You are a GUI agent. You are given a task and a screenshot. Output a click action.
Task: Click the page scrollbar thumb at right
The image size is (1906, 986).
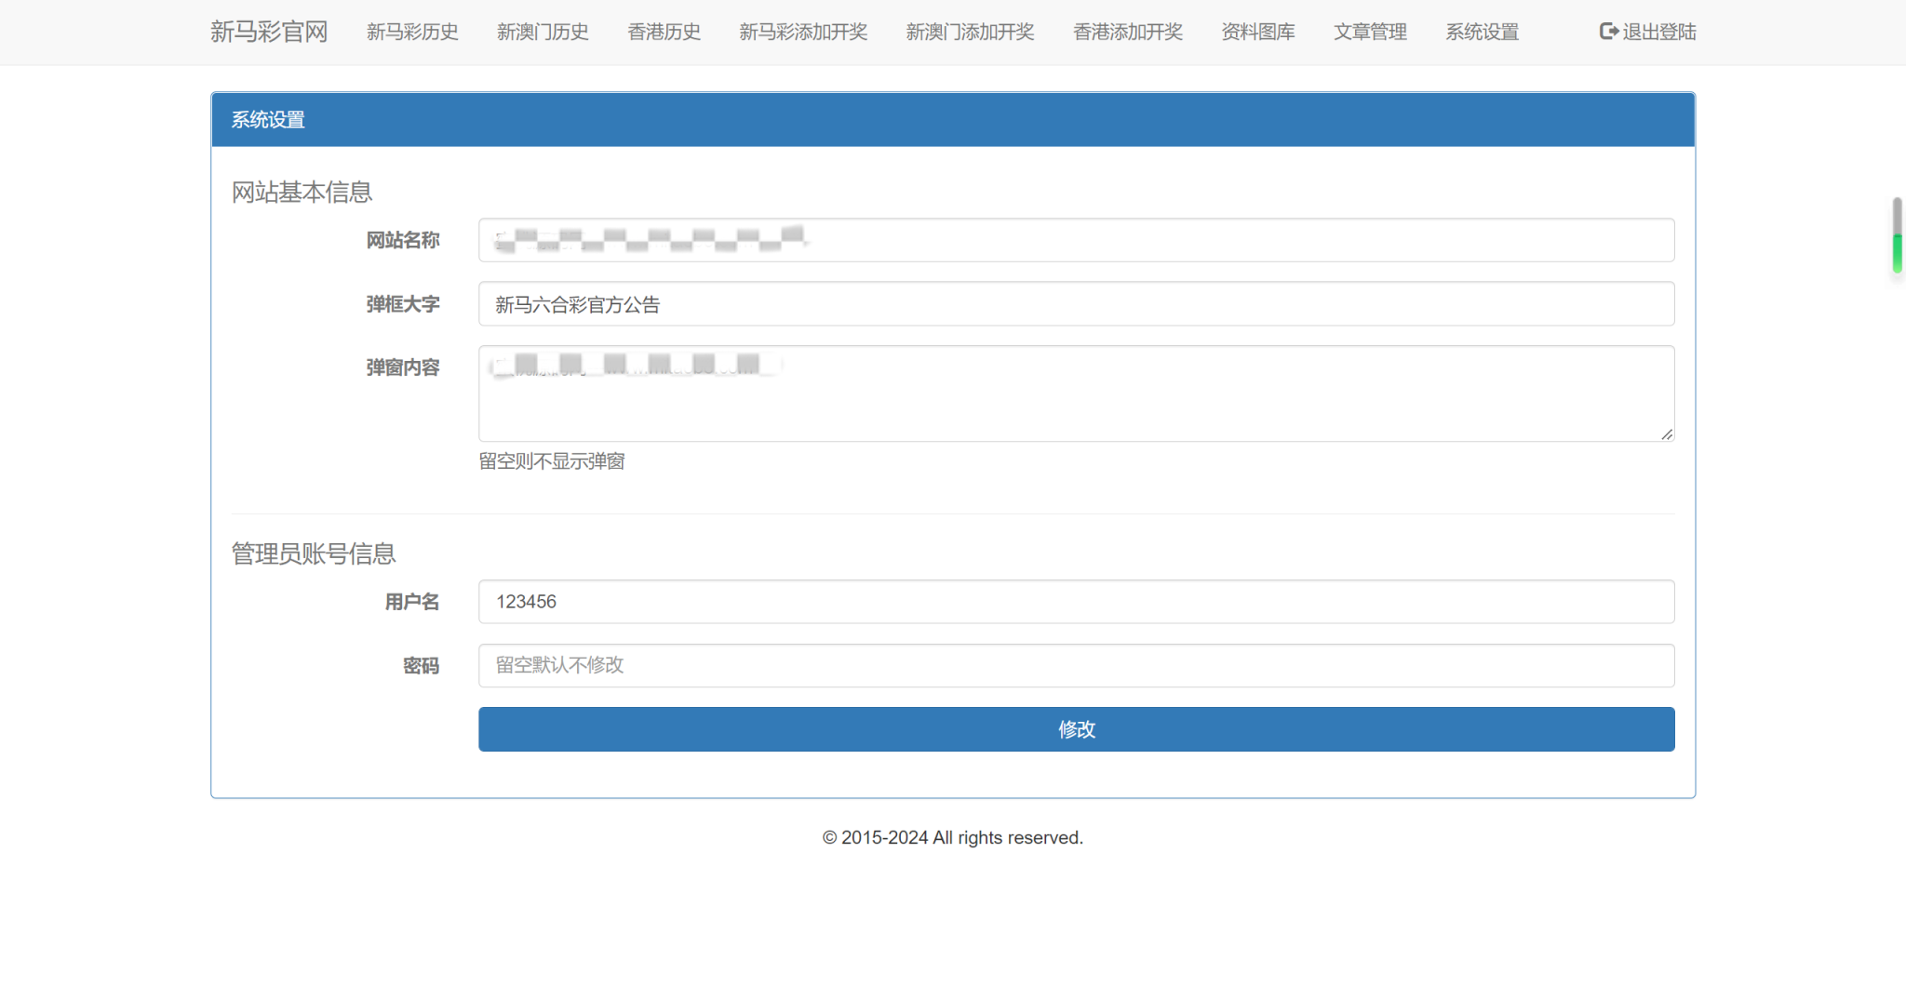1897,234
